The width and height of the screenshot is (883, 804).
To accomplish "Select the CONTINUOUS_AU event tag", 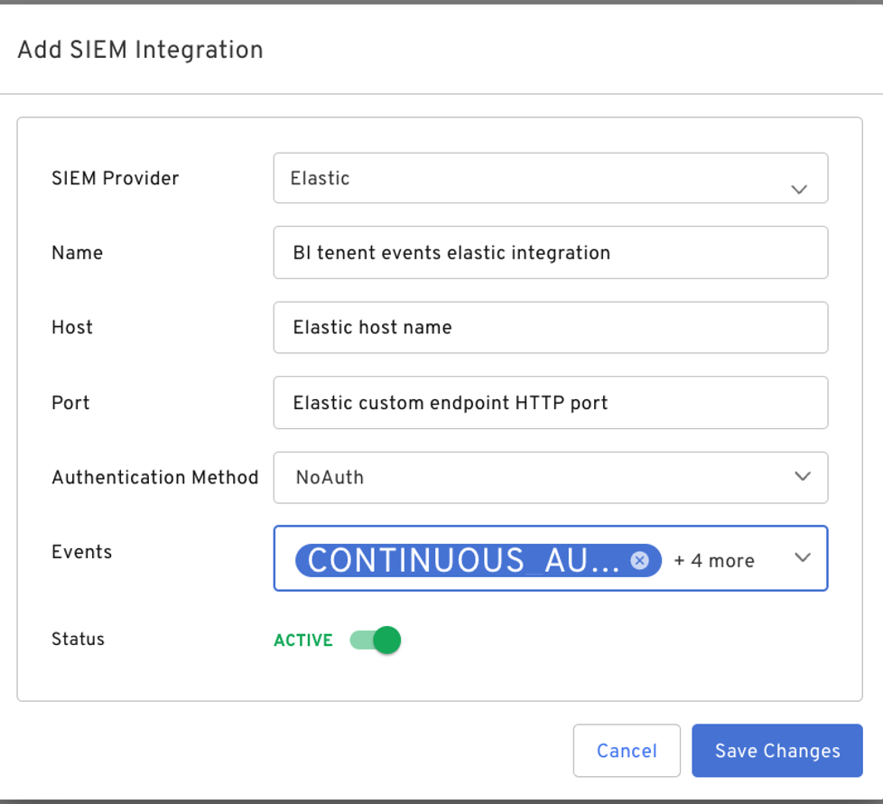I will click(x=462, y=560).
